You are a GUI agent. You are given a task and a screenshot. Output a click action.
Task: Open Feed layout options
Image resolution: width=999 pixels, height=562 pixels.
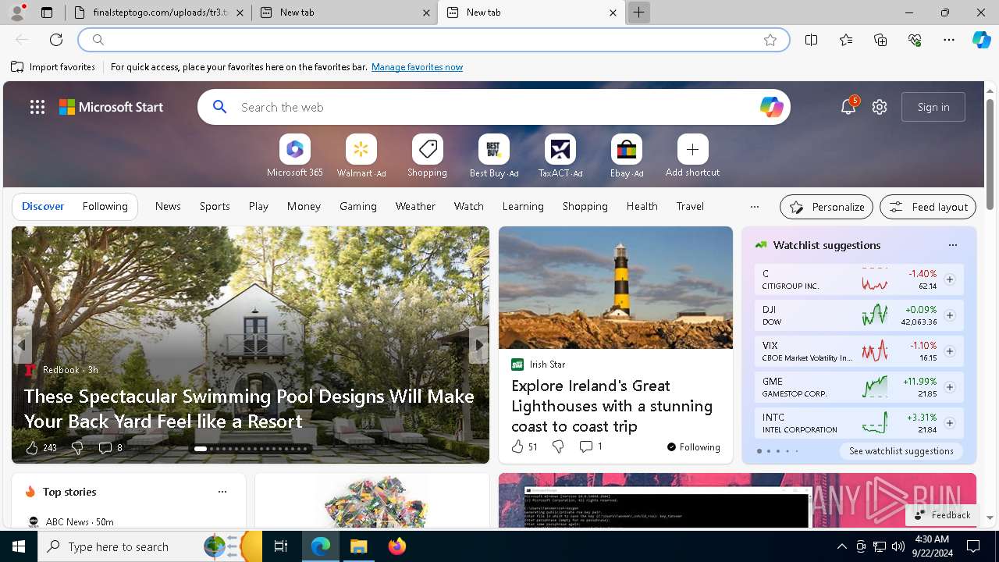(x=928, y=207)
